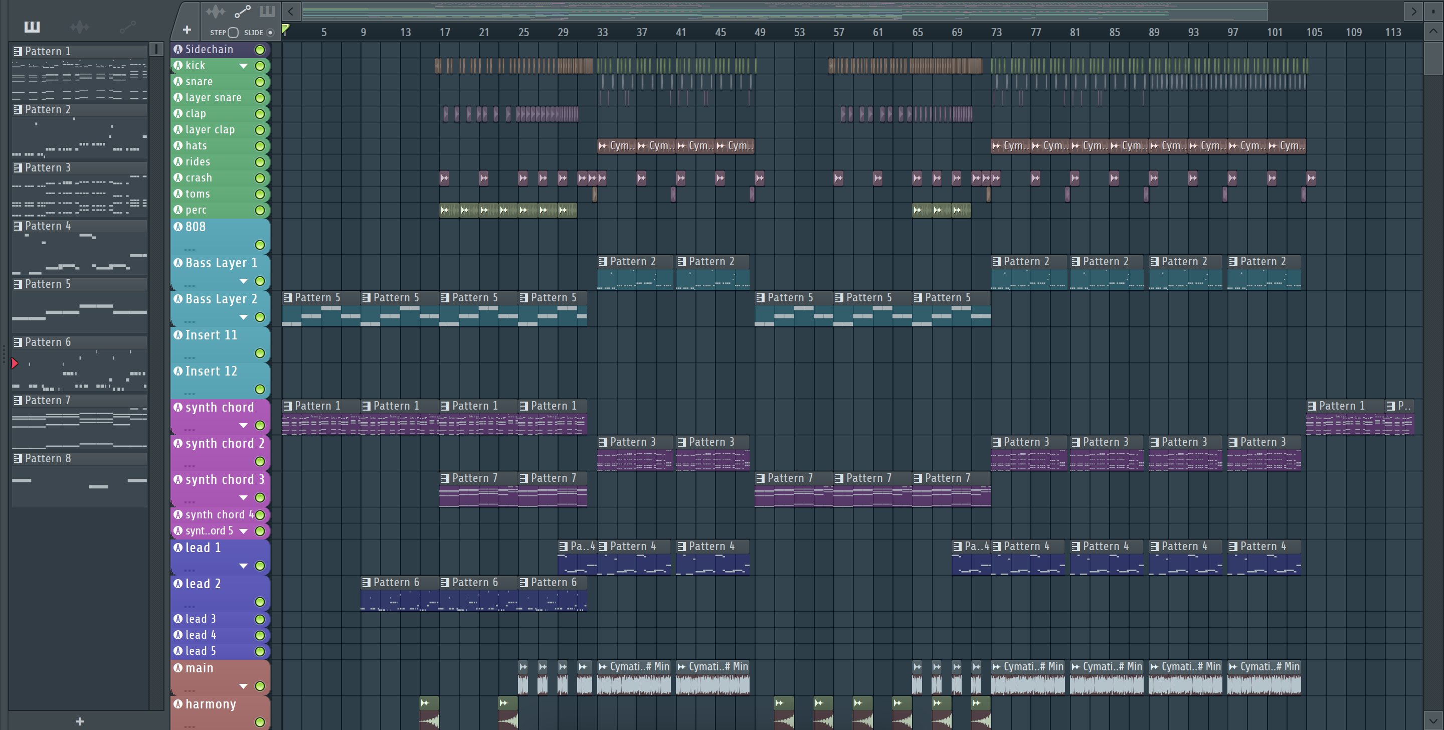Expand the synt..ord 5 group arrow
1444x730 pixels.
pos(243,531)
